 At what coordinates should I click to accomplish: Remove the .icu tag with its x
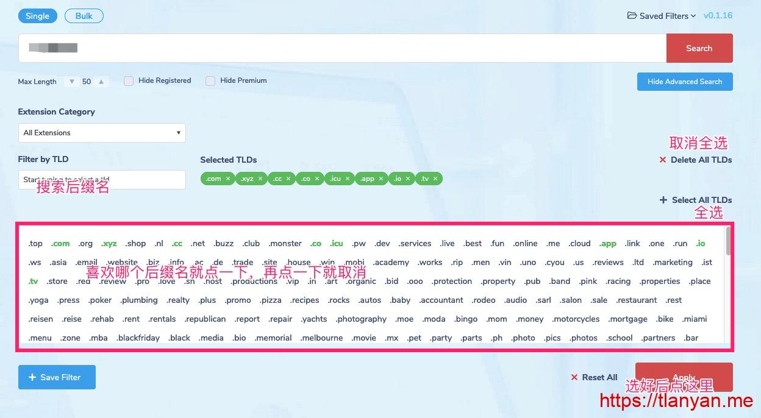[348, 179]
